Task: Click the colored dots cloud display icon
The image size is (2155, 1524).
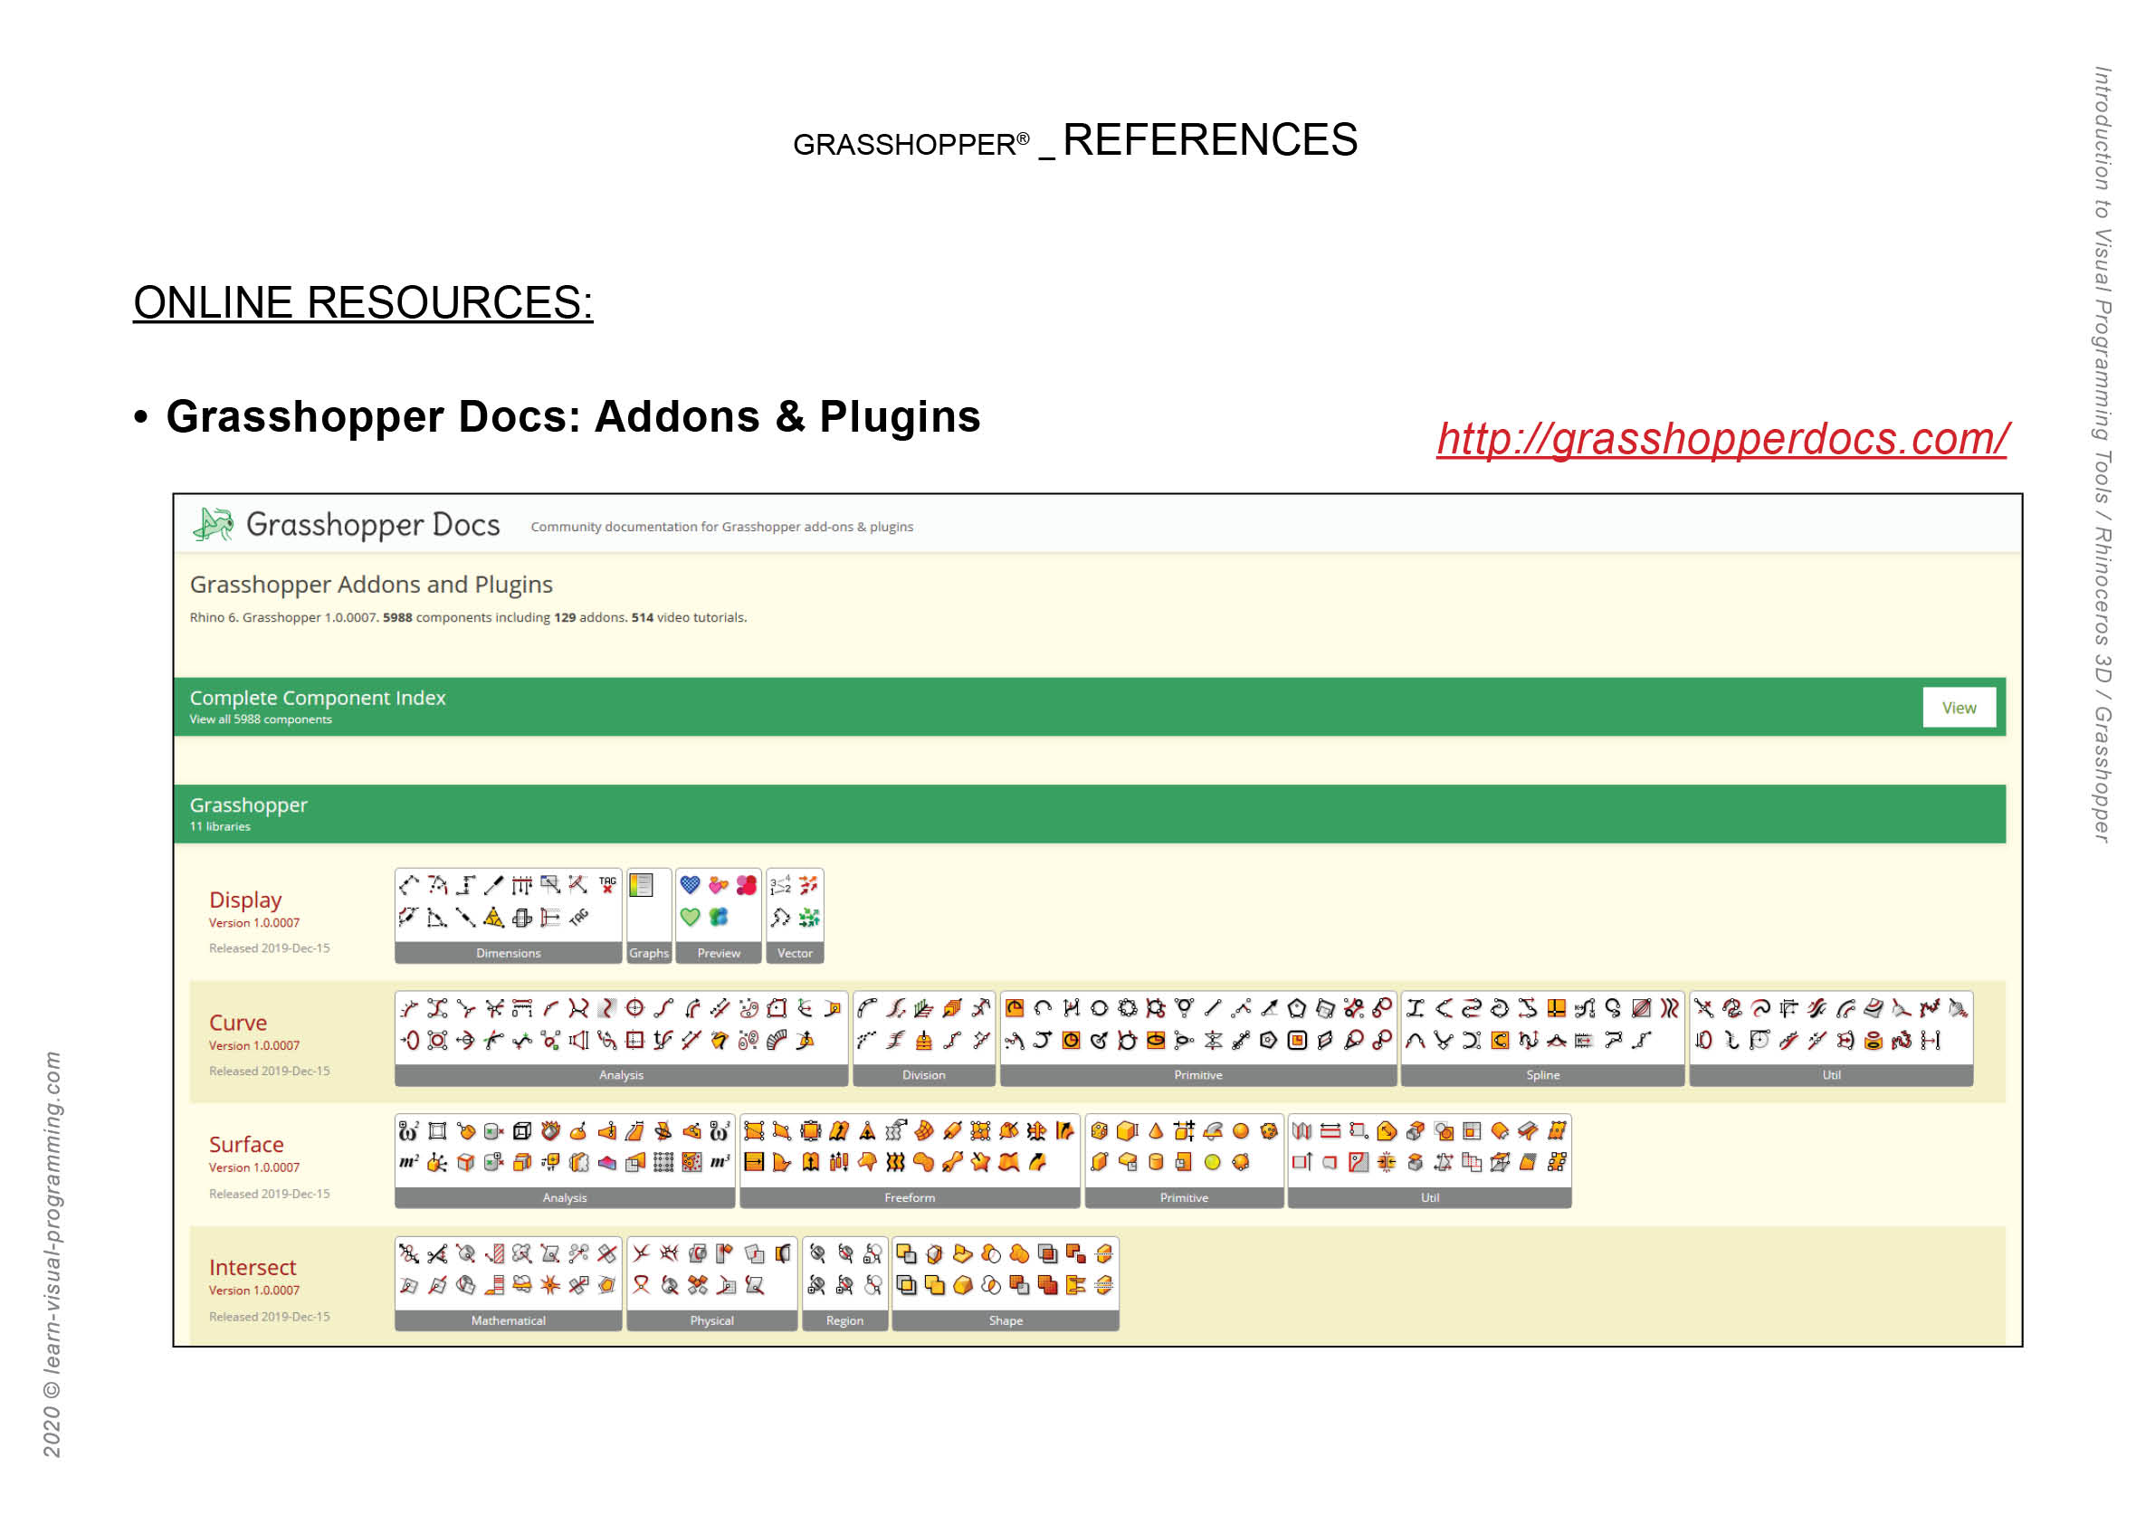Action: tap(746, 886)
